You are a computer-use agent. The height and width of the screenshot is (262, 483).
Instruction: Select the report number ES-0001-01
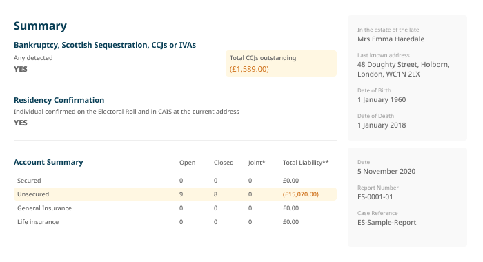375,197
